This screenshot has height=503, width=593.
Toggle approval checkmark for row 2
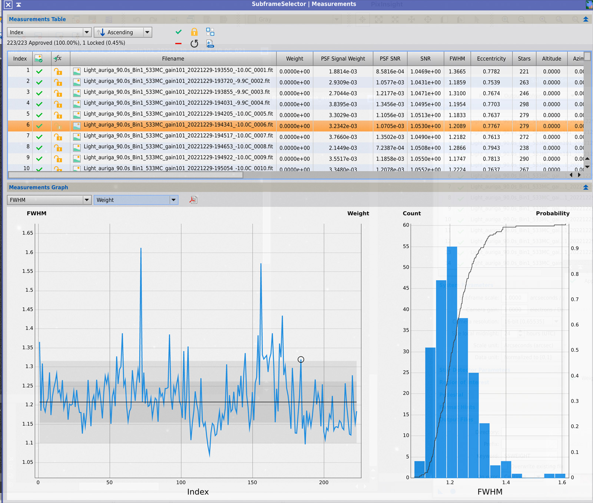pos(39,82)
